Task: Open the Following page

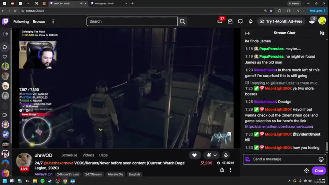Action: tap(21, 22)
